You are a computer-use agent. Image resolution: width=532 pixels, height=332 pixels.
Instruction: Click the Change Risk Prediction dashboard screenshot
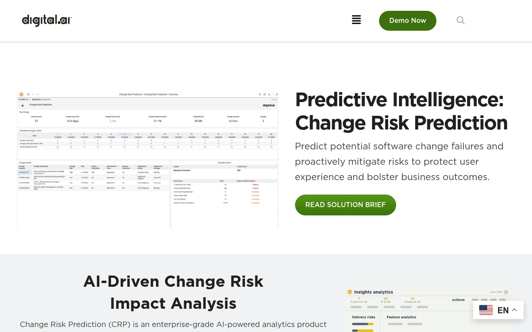[x=148, y=160]
